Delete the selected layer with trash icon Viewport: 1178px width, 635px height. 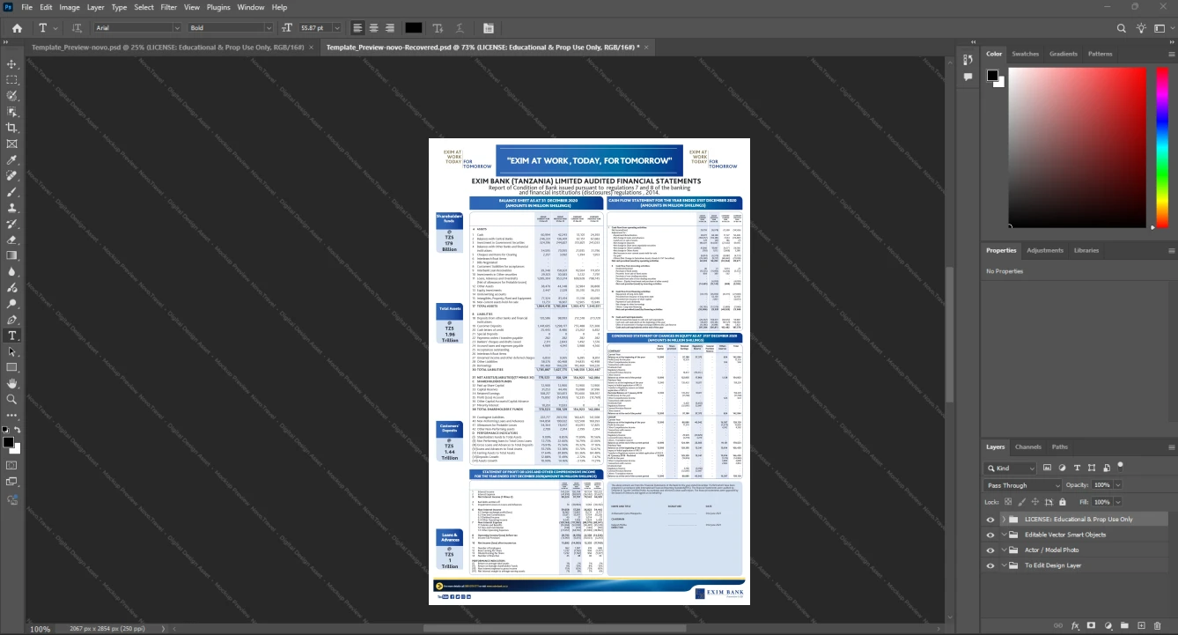(x=1158, y=625)
